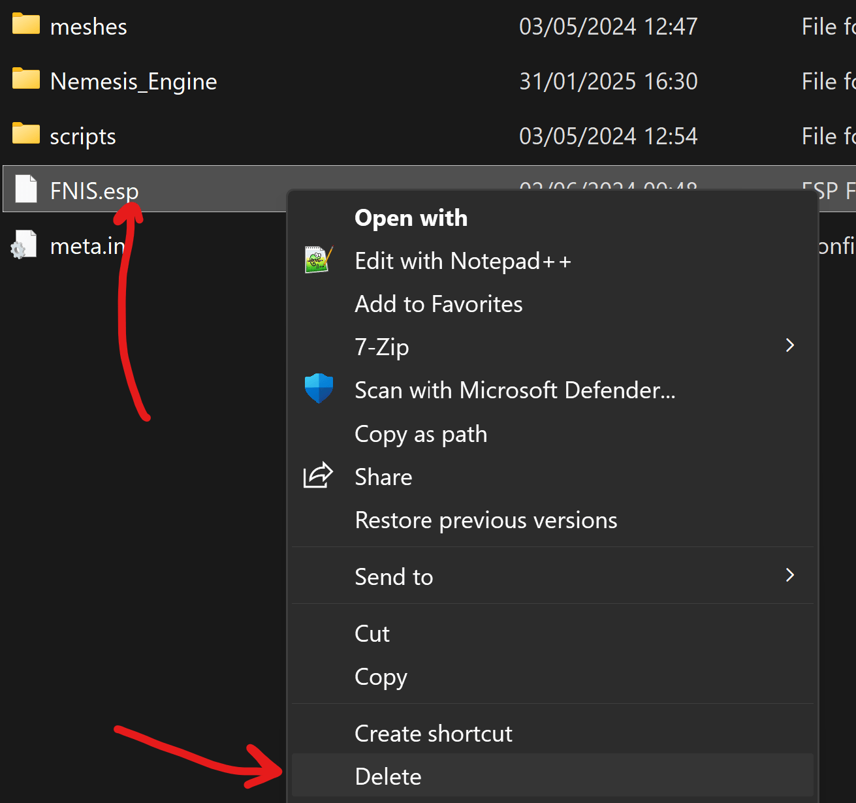Click the meshes folder icon

click(26, 25)
